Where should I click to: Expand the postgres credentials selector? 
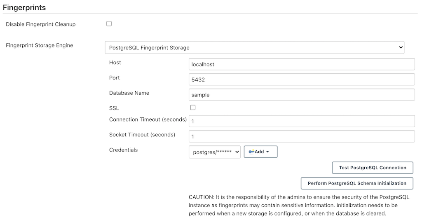point(214,152)
